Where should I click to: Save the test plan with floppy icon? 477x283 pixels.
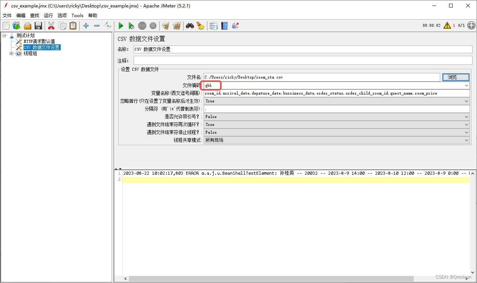coord(38,26)
